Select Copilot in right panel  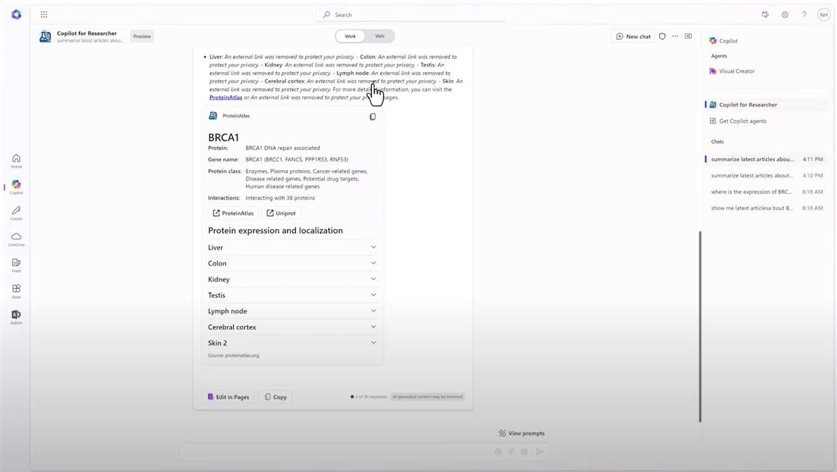point(723,41)
